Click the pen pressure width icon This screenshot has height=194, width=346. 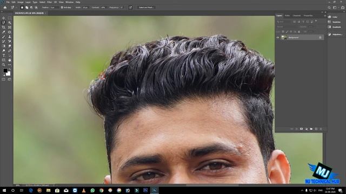131,7
